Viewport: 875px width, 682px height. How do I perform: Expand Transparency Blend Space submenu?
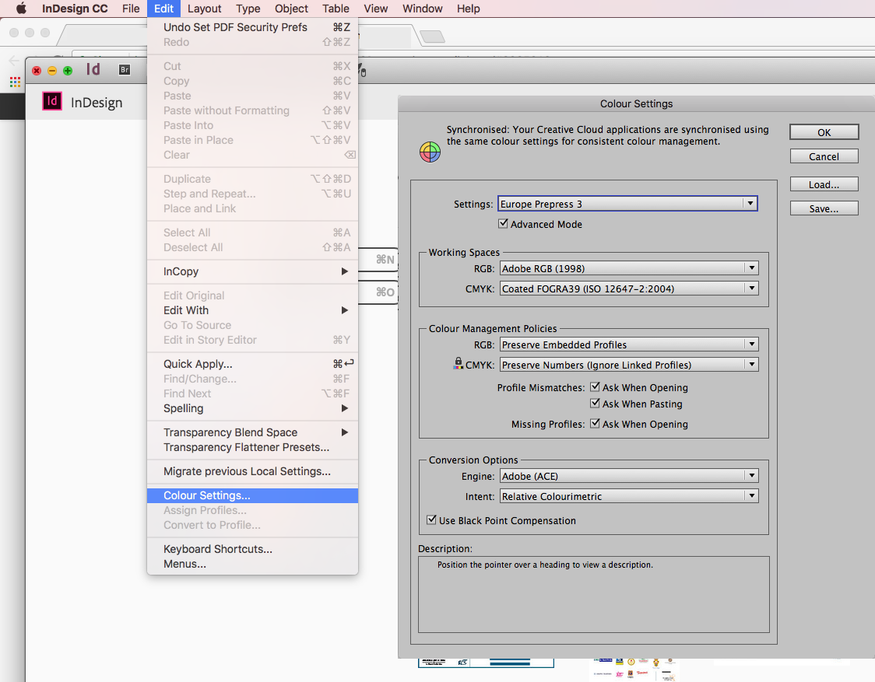point(252,432)
